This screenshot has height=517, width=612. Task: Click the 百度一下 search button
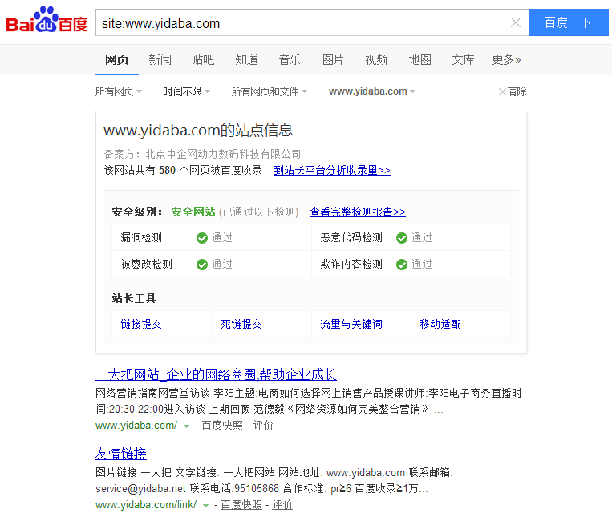[568, 22]
